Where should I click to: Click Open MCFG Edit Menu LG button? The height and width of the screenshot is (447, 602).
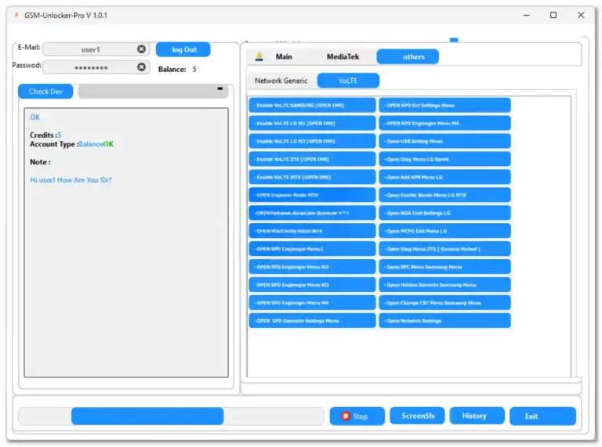[x=445, y=231]
